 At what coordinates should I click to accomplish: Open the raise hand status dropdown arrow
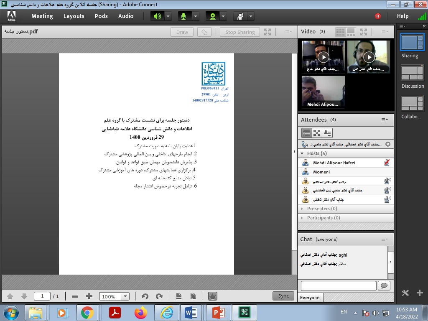coord(251,16)
